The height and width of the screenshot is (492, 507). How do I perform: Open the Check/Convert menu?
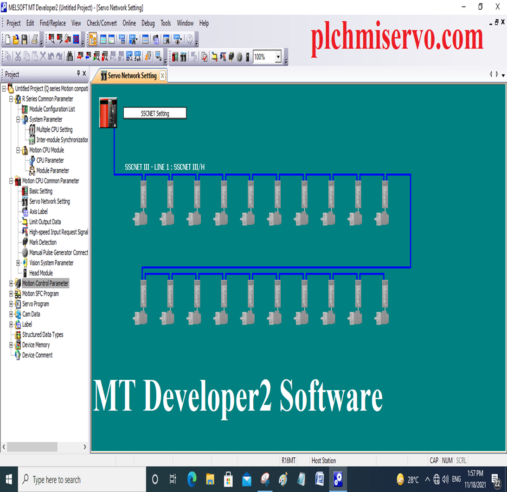102,23
